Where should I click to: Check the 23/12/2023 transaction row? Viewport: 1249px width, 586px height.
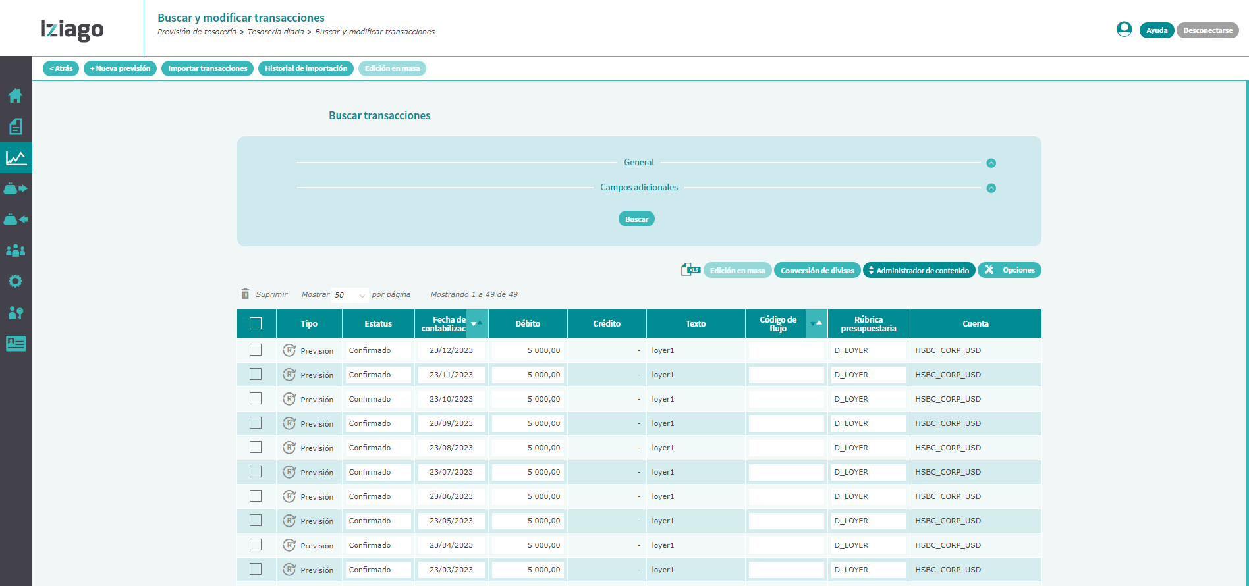pyautogui.click(x=256, y=350)
